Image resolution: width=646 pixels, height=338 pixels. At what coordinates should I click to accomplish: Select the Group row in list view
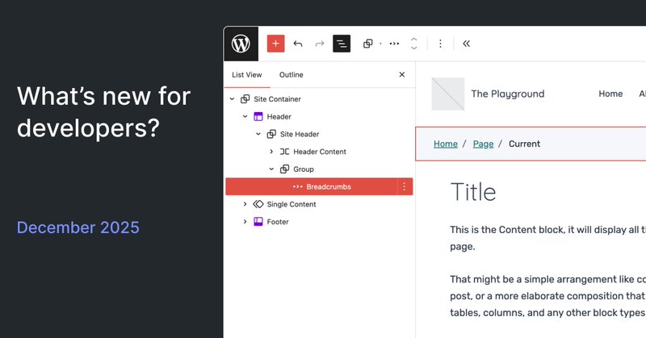319,169
